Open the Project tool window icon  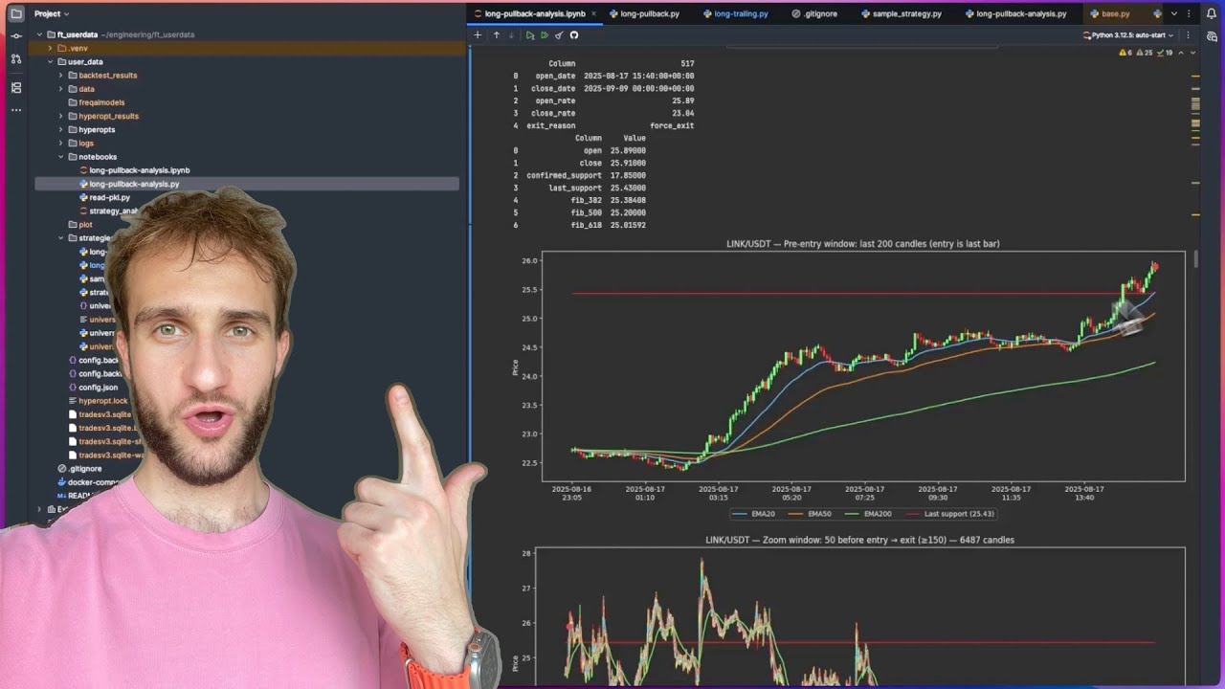point(16,13)
